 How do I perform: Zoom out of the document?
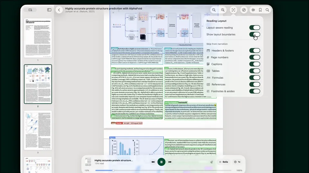pos(214,10)
